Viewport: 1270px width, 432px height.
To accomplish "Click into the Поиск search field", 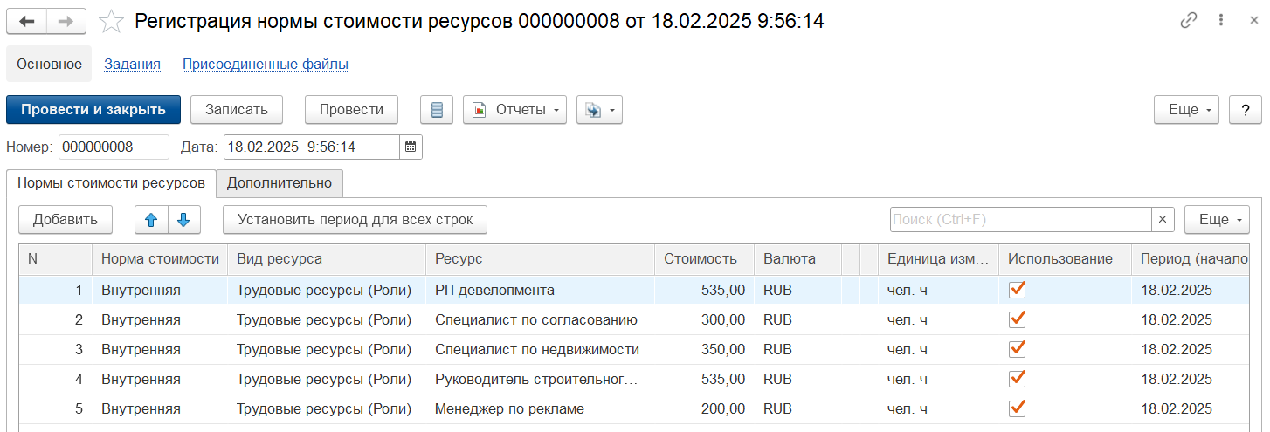I will (x=1019, y=220).
